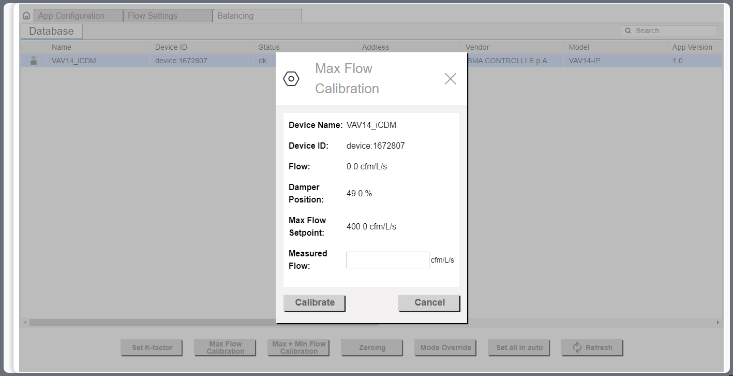
Task: Click the Mode Override button
Action: click(x=445, y=348)
